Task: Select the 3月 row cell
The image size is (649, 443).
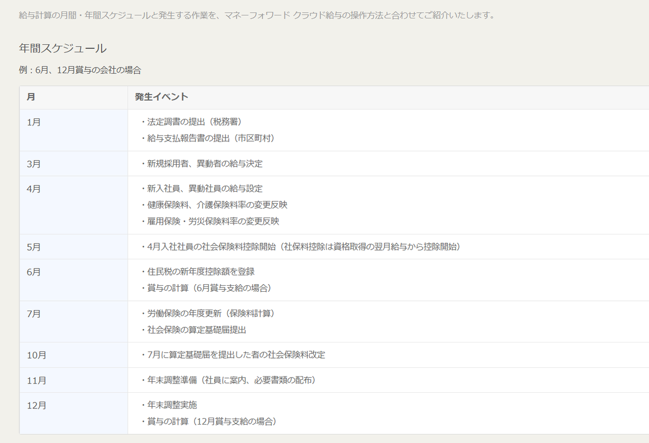Action: click(x=74, y=164)
